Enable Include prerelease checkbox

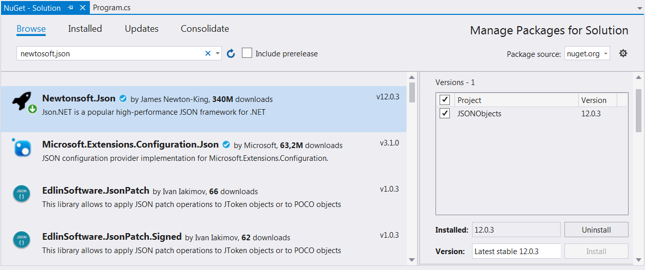pyautogui.click(x=247, y=53)
